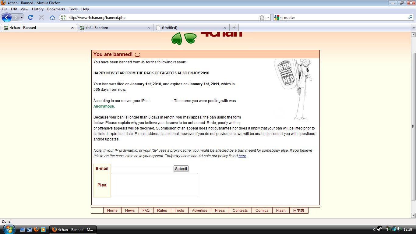Open the Google search engine selector

point(278,17)
